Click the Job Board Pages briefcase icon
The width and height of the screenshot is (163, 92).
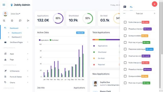click(x=5, y=42)
